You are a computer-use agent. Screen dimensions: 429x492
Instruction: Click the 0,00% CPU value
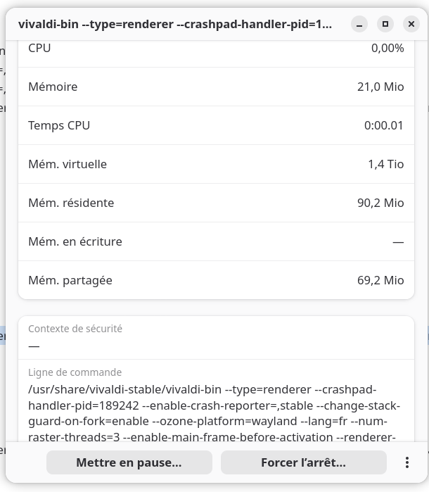[x=388, y=48]
